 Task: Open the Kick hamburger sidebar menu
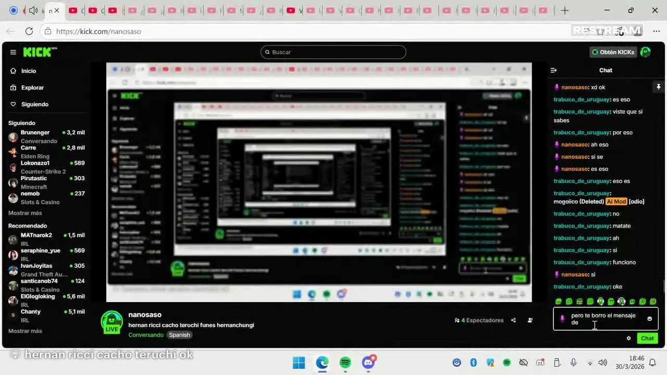(x=13, y=52)
